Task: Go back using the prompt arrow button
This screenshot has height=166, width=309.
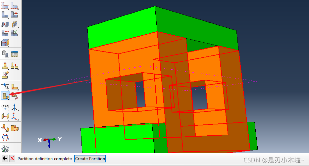Action: point(5,159)
